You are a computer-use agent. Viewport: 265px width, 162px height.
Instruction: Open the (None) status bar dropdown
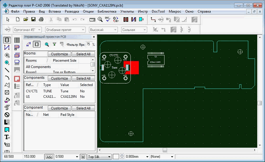pyautogui.click(x=172, y=157)
